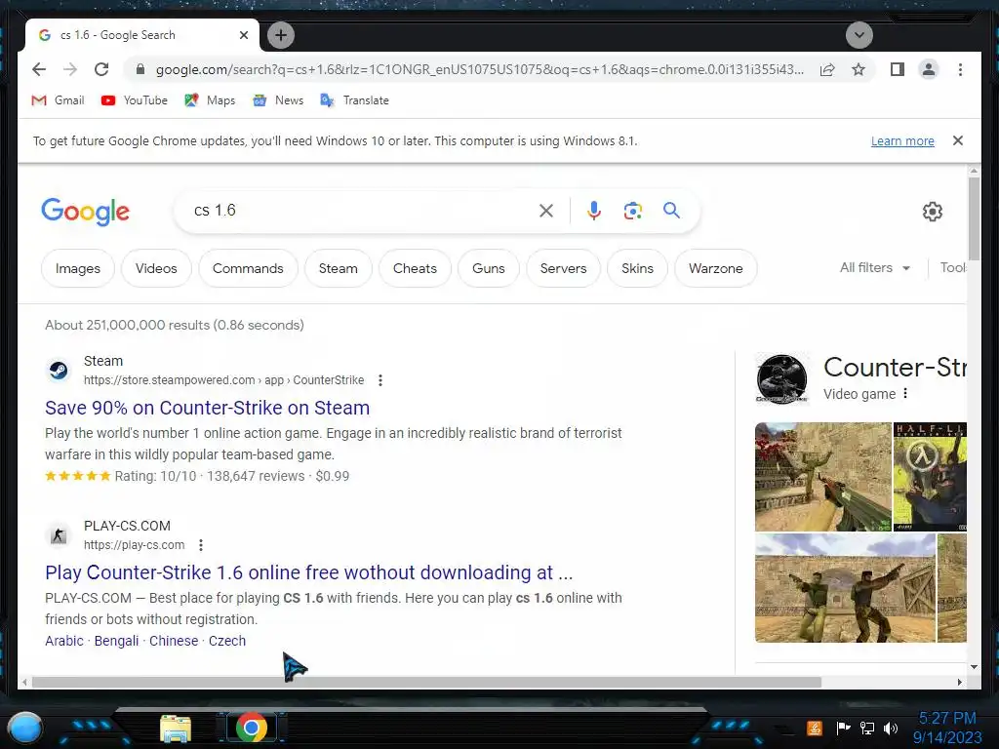Image resolution: width=999 pixels, height=749 pixels.
Task: Switch to the Images filter
Action: click(x=78, y=268)
